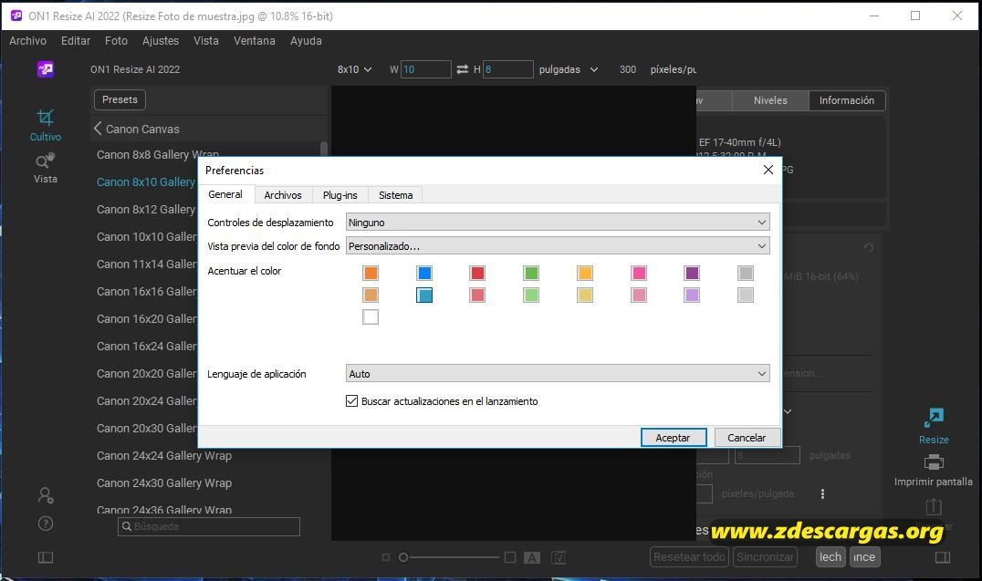Click the A text preview icon
The image size is (982, 581).
click(532, 558)
